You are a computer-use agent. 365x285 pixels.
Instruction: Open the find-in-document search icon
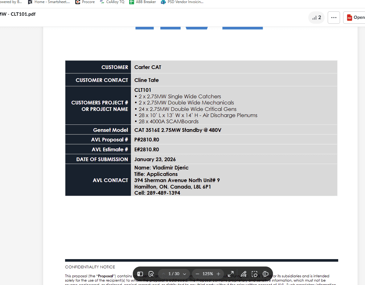(151, 274)
